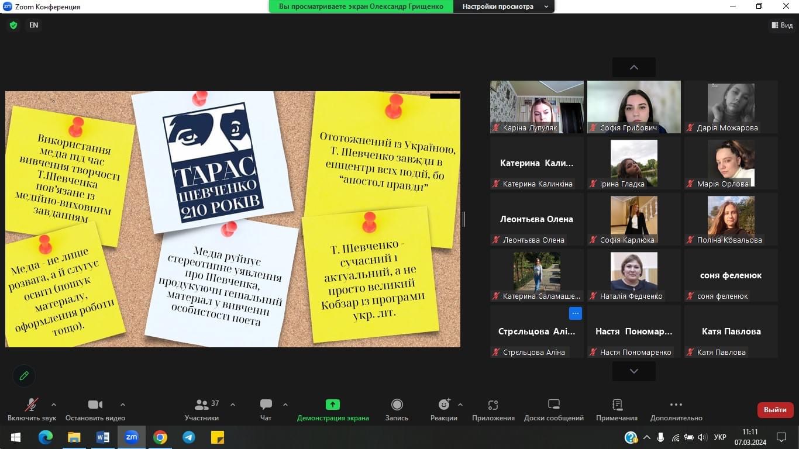The width and height of the screenshot is (799, 449).
Task: Click the EN language indicator
Action: tap(34, 25)
